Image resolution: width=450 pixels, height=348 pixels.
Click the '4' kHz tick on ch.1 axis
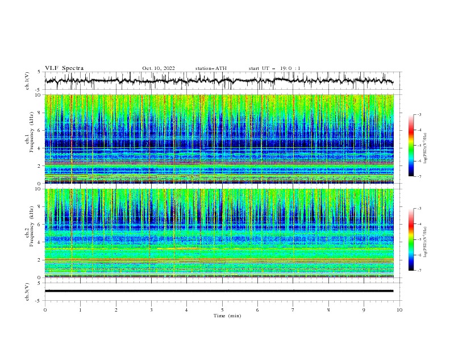coord(40,148)
